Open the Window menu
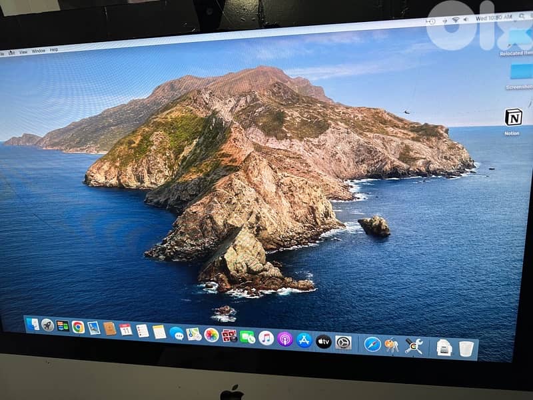The width and height of the screenshot is (533, 400). pyautogui.click(x=39, y=51)
